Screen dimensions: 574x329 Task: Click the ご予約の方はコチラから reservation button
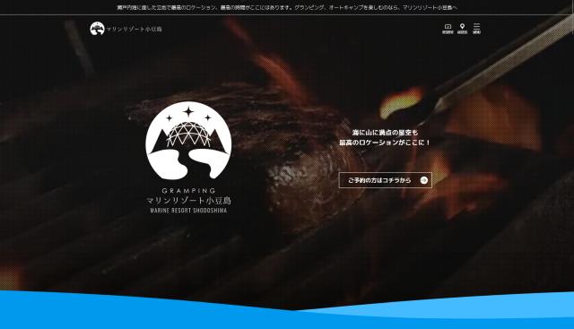coord(385,180)
